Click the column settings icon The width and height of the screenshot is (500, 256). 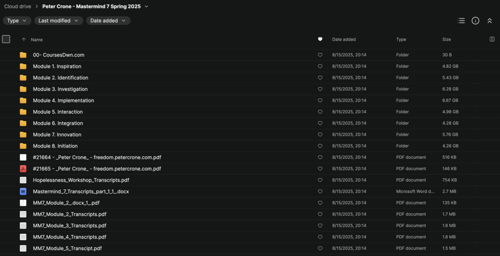coord(492,39)
